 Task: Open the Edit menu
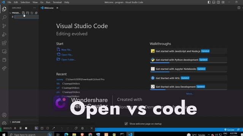click(16, 2)
